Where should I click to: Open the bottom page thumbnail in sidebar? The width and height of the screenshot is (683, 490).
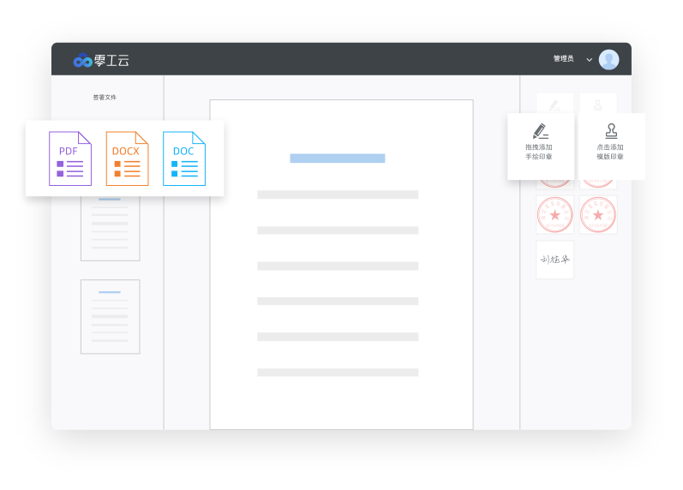(110, 316)
